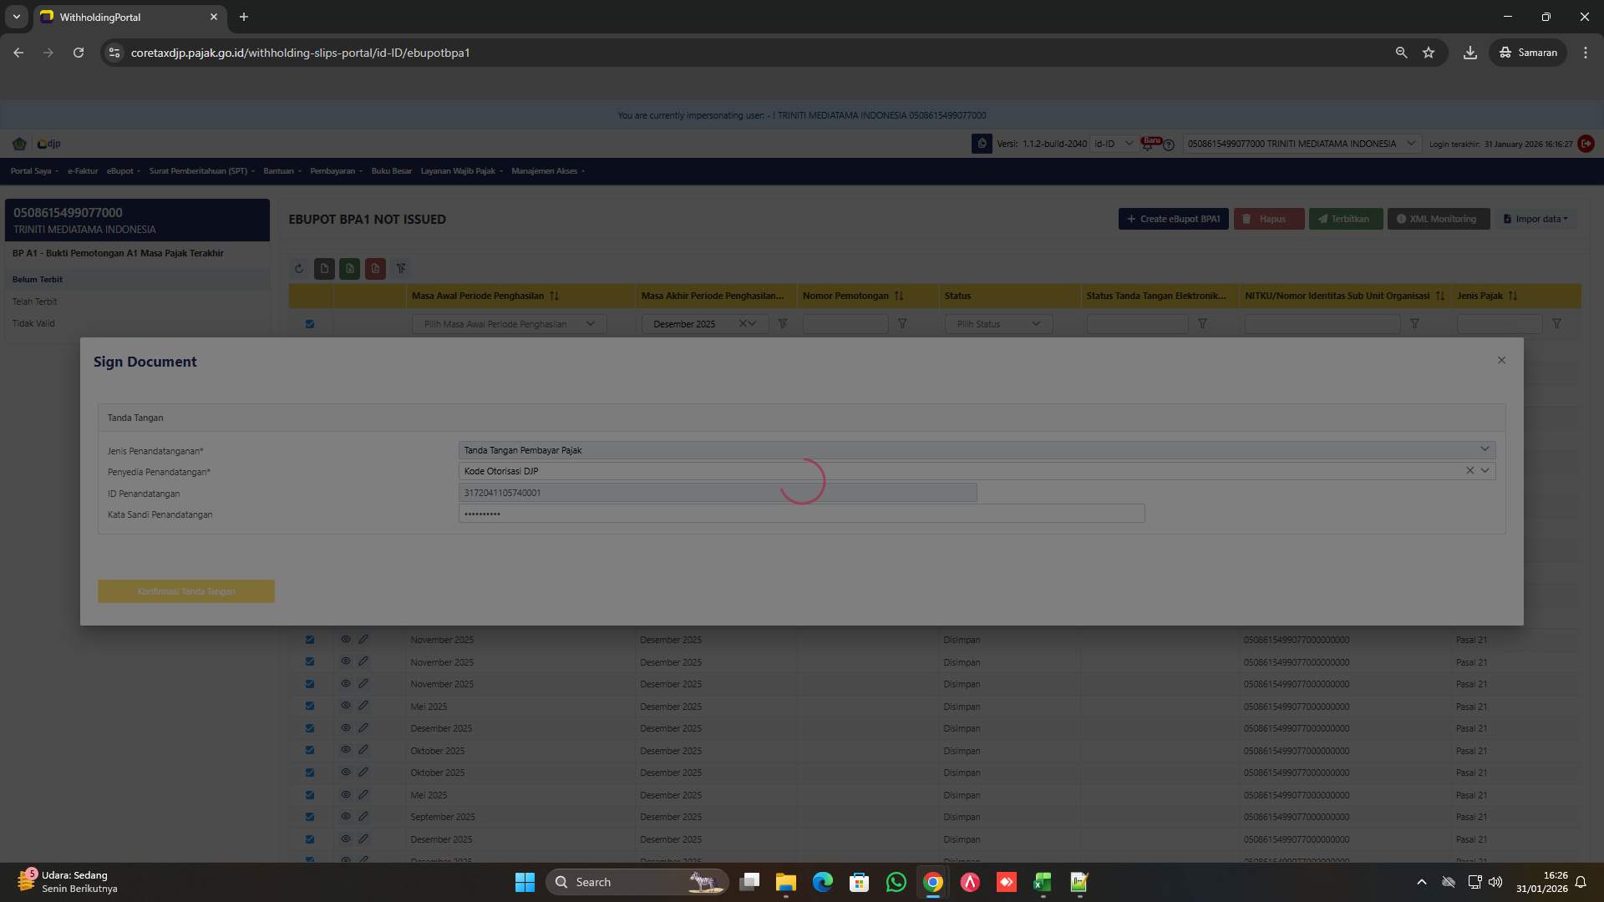The image size is (1604, 902).
Task: Select the dark document export icon
Action: pos(324,268)
